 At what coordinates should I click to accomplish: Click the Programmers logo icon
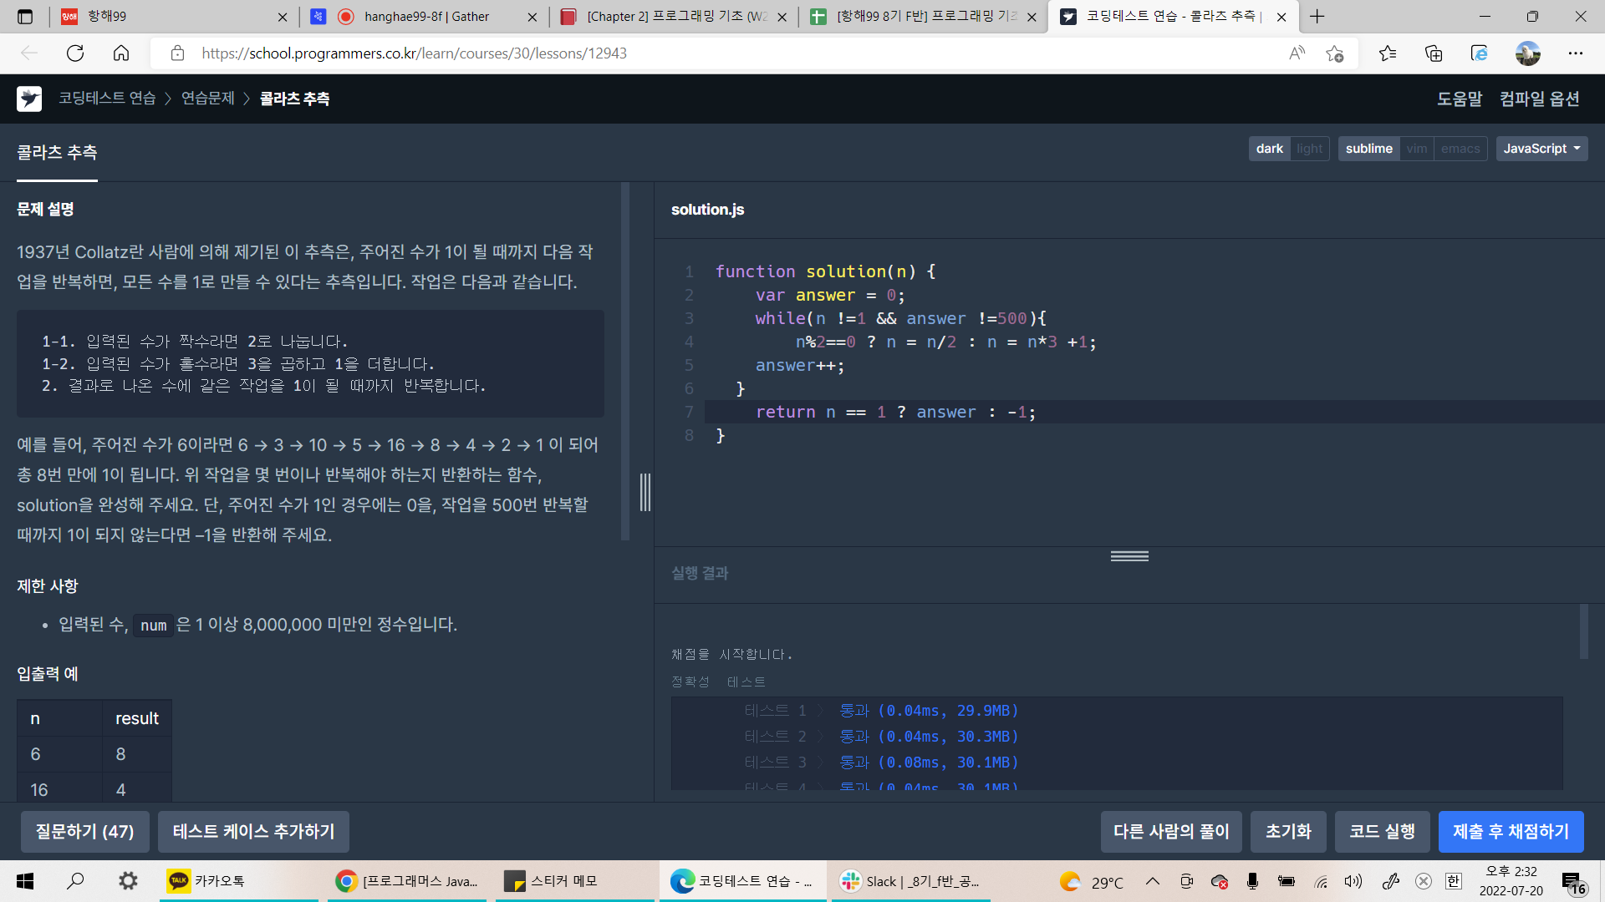tap(29, 99)
